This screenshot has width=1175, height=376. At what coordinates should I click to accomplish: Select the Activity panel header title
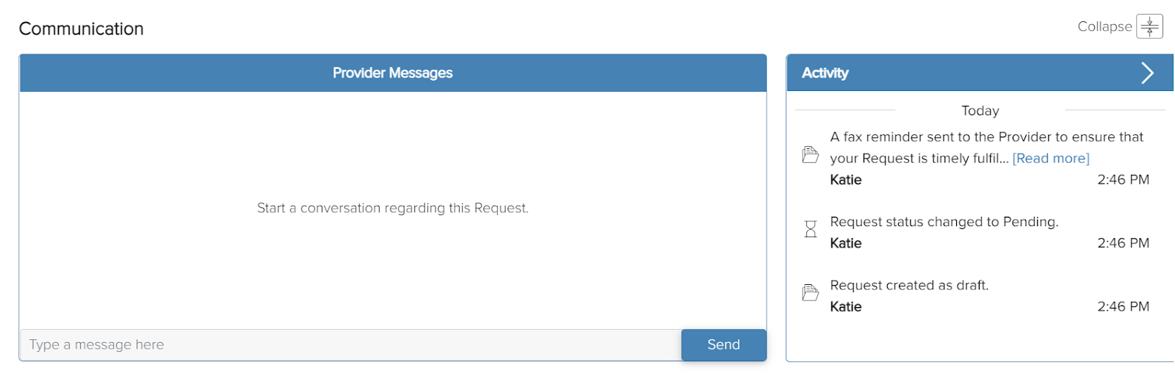click(825, 73)
